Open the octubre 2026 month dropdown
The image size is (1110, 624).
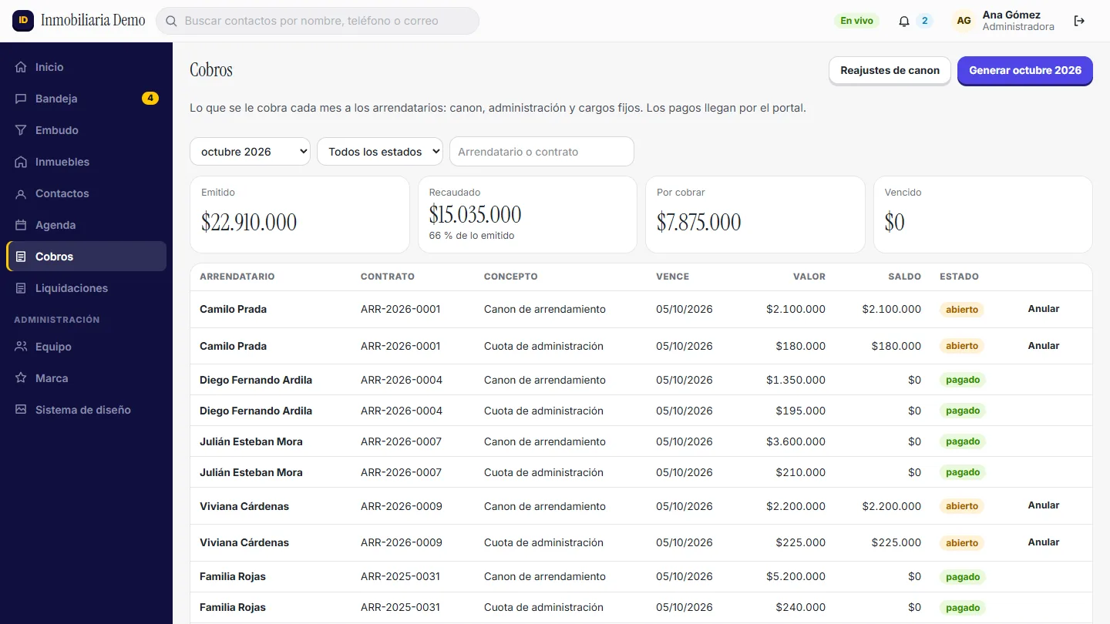click(x=250, y=152)
